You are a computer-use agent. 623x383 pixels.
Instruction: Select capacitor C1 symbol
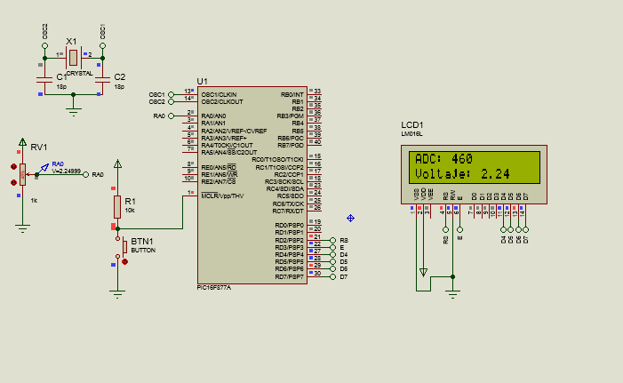(x=44, y=79)
